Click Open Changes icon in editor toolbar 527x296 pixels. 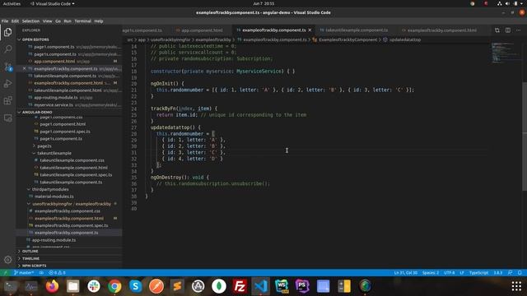[497, 30]
